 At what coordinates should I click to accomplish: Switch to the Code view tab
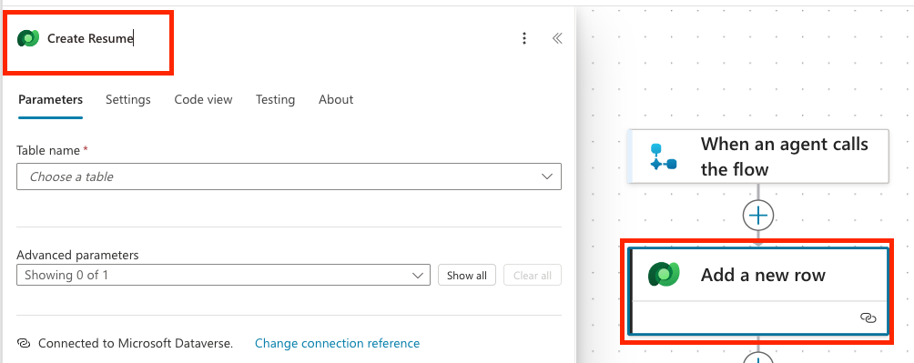click(203, 100)
